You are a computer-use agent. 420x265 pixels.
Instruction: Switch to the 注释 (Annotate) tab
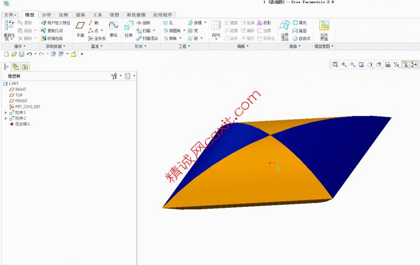(63, 15)
